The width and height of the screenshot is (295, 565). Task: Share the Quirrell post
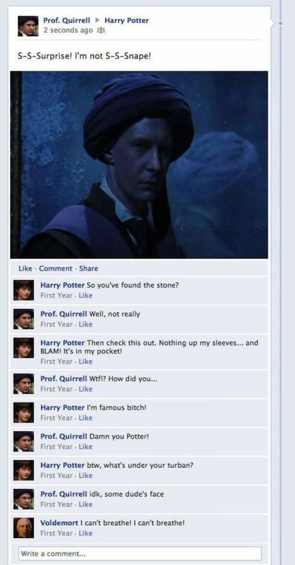click(88, 268)
